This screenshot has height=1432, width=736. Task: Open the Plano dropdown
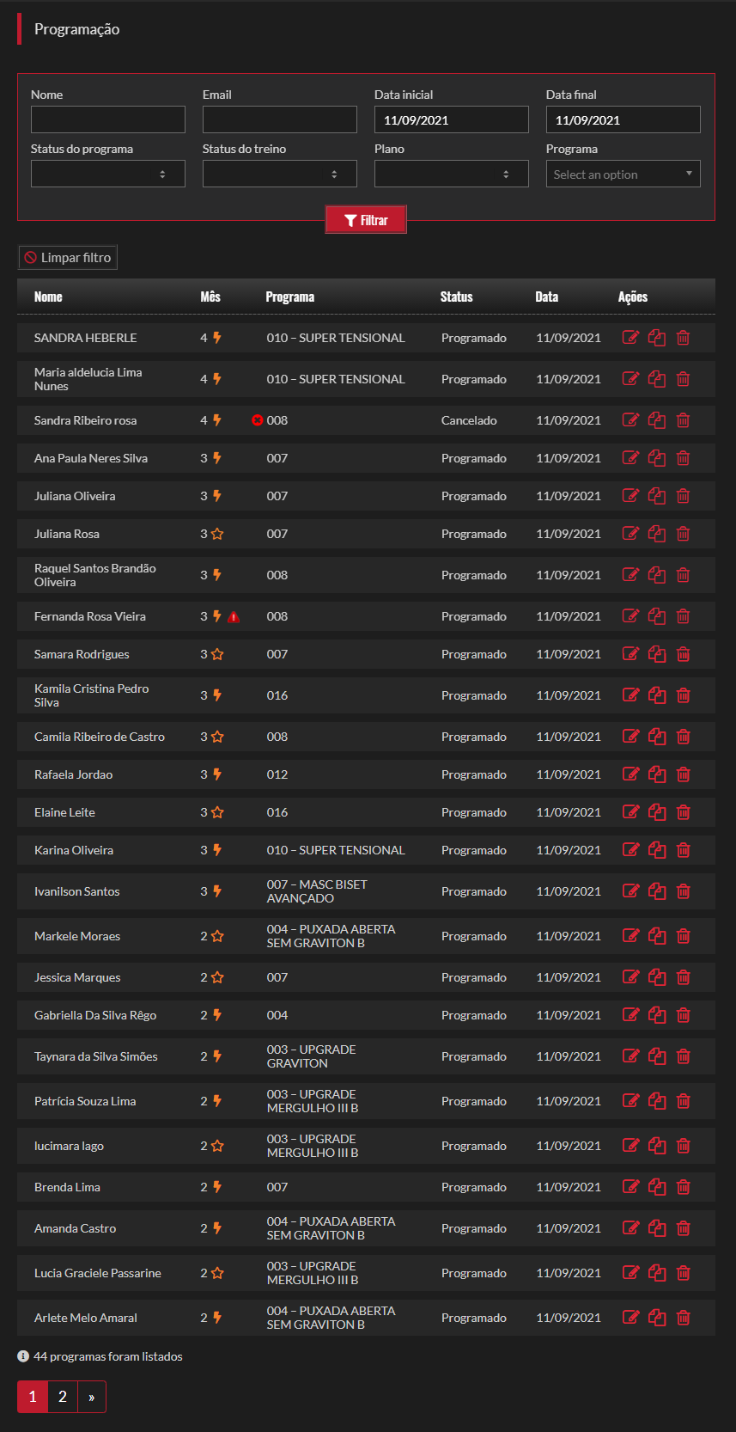click(452, 174)
